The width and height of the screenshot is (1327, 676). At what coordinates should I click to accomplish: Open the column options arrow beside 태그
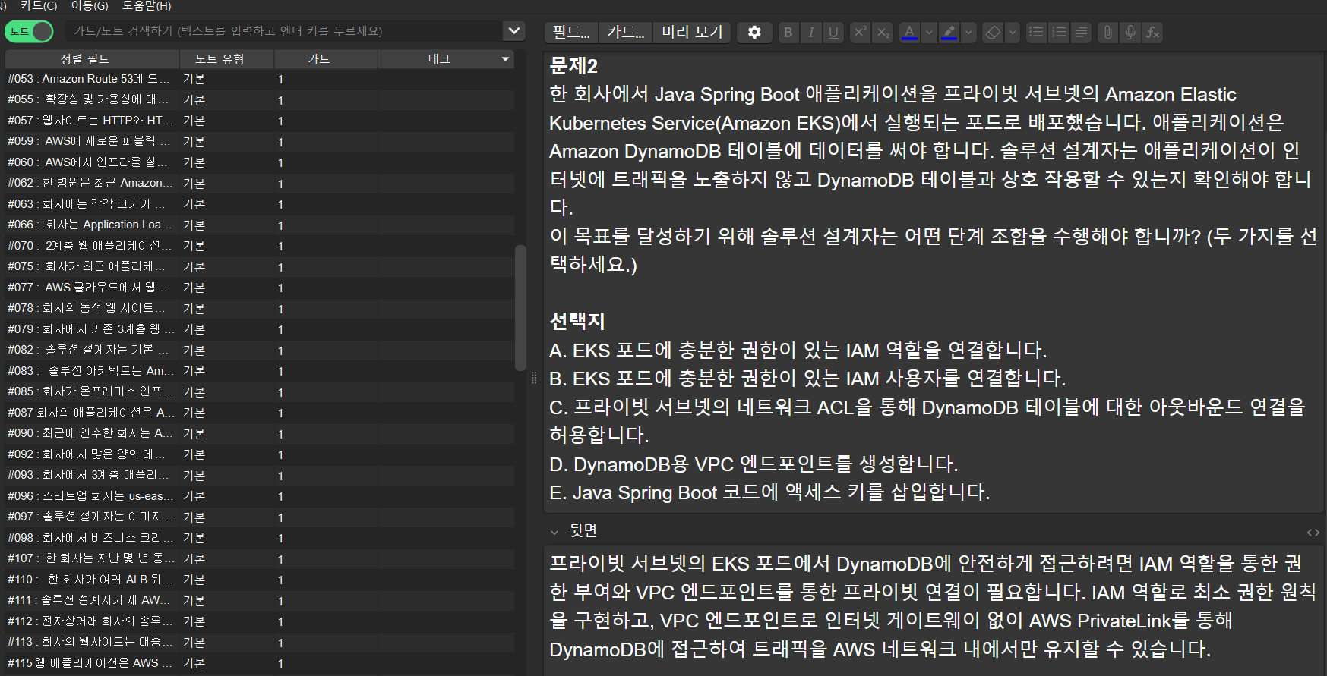click(505, 59)
